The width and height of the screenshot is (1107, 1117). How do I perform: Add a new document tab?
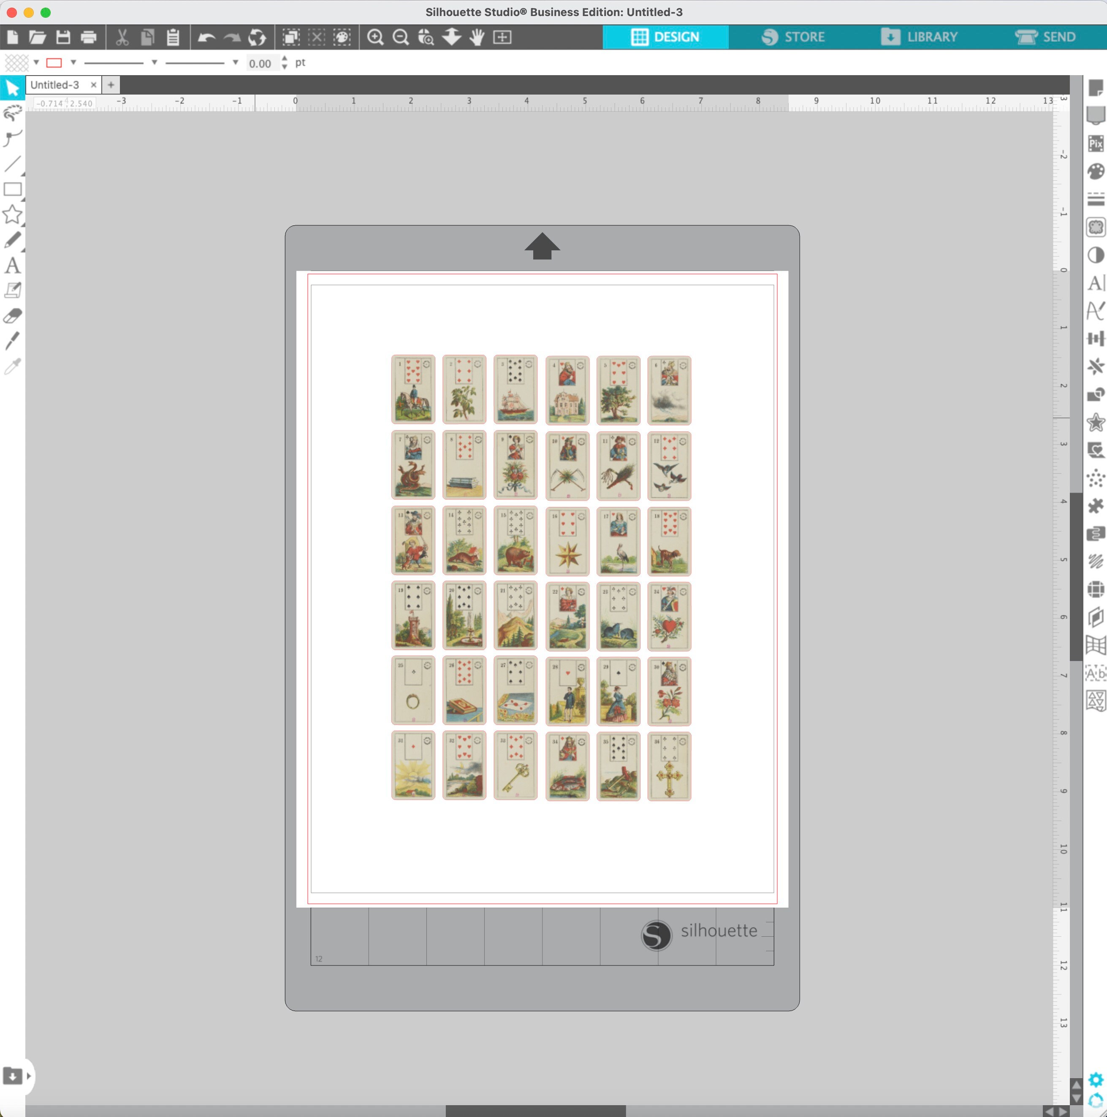click(x=111, y=85)
